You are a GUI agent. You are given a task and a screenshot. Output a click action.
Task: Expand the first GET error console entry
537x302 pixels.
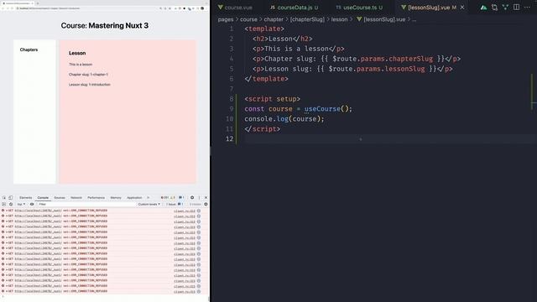pyautogui.click(x=7, y=211)
